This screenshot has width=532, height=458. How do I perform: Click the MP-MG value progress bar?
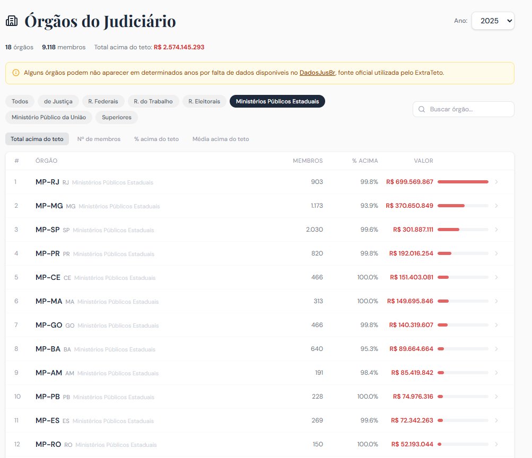(463, 206)
